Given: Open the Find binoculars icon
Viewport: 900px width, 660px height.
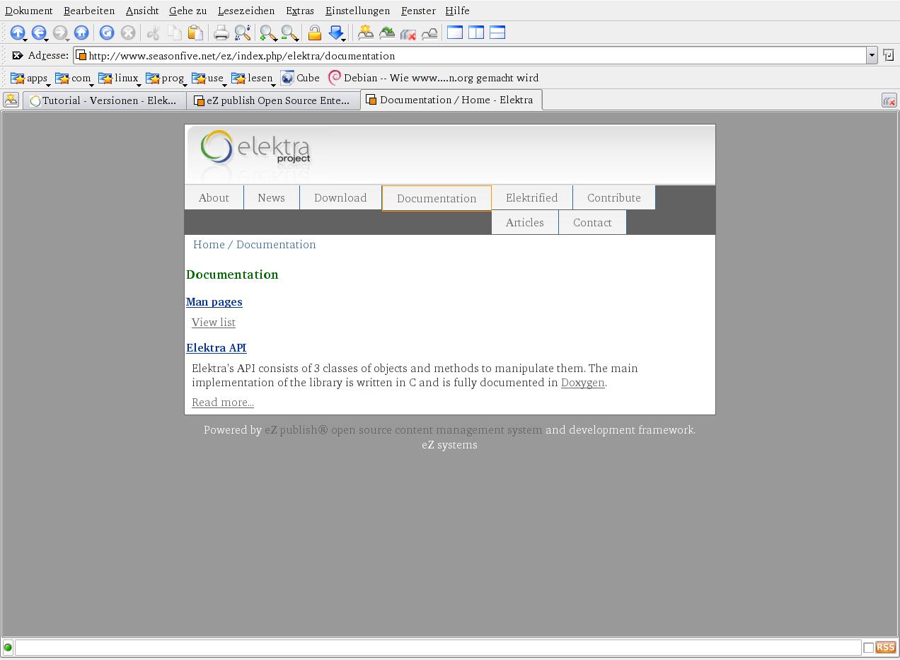Looking at the screenshot, I should coord(243,33).
